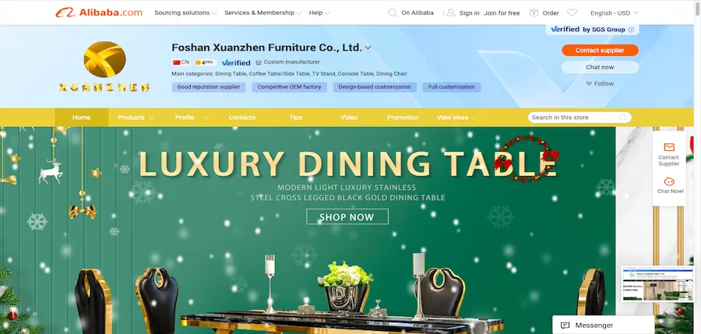Expand the company name details chevron
This screenshot has height=334, width=701.
(x=368, y=47)
